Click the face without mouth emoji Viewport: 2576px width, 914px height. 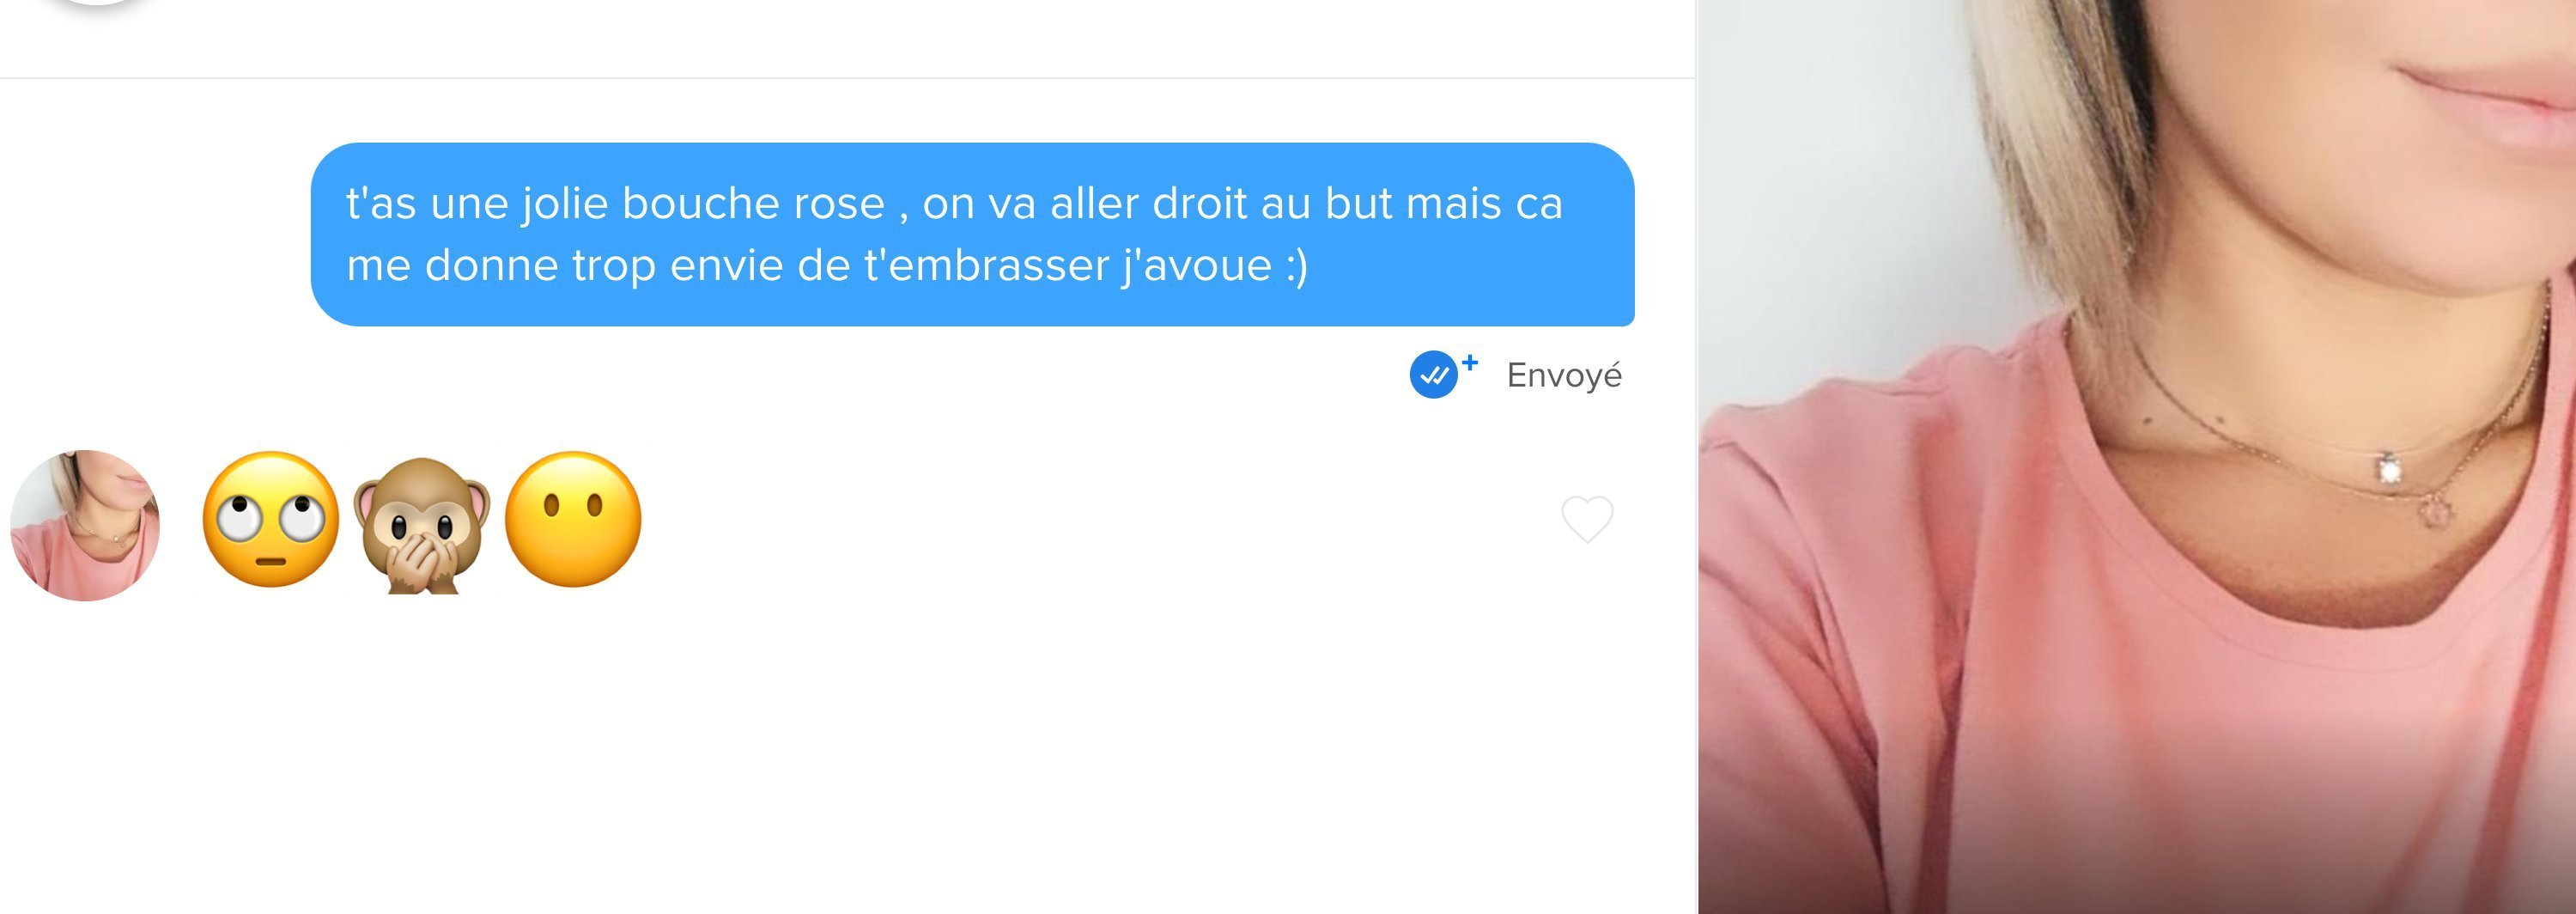(573, 519)
